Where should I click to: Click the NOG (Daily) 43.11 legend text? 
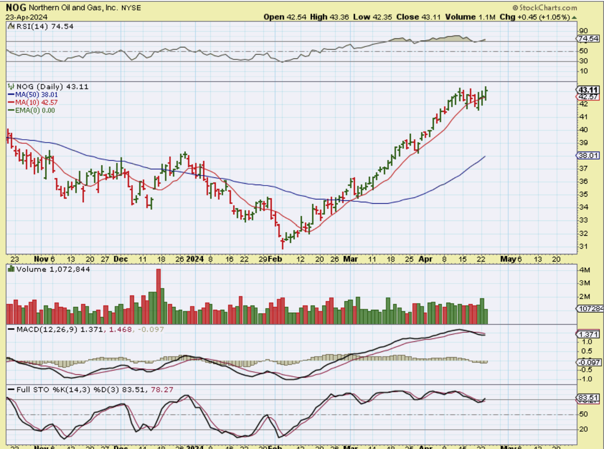click(x=52, y=87)
